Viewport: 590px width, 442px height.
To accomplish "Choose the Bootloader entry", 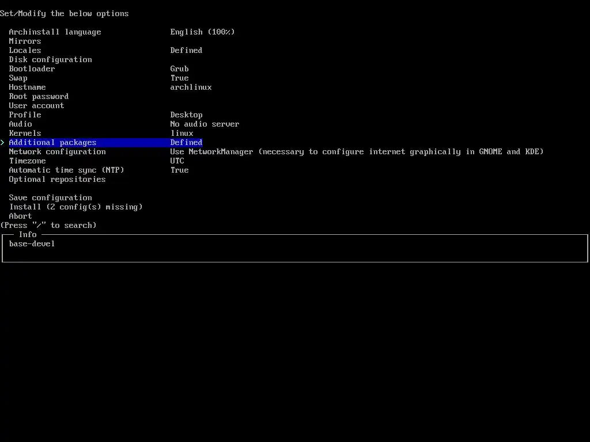I will pyautogui.click(x=32, y=69).
